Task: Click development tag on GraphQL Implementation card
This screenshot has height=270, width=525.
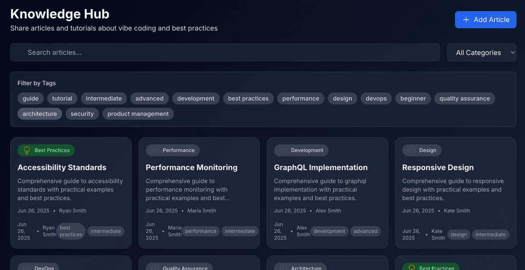Action: 329,231
